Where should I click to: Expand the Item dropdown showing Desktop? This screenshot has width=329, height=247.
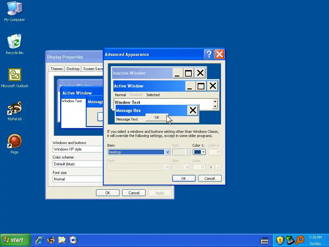click(167, 152)
